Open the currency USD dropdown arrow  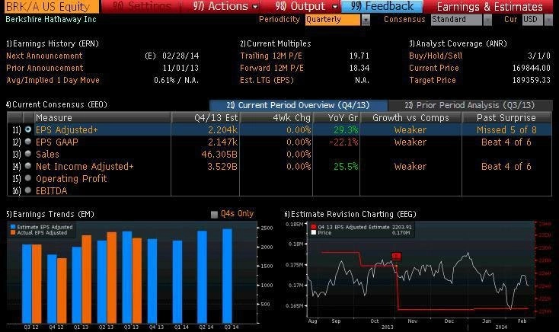click(x=548, y=20)
